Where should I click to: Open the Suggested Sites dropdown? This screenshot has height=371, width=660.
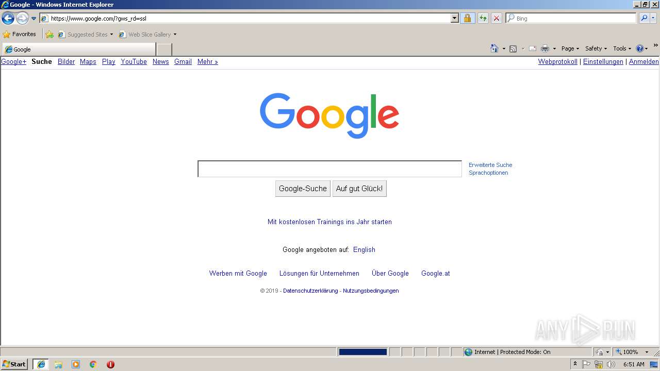point(85,35)
